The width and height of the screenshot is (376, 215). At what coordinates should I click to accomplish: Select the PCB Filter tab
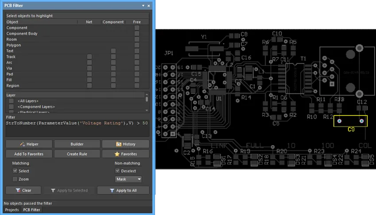pyautogui.click(x=31, y=210)
